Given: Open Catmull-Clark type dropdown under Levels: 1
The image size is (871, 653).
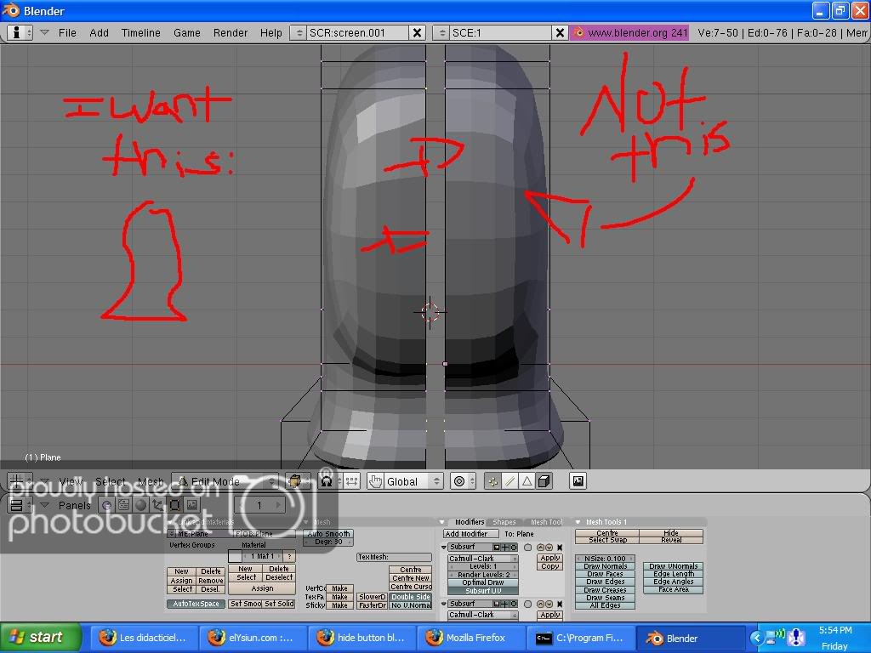Looking at the screenshot, I should (483, 559).
